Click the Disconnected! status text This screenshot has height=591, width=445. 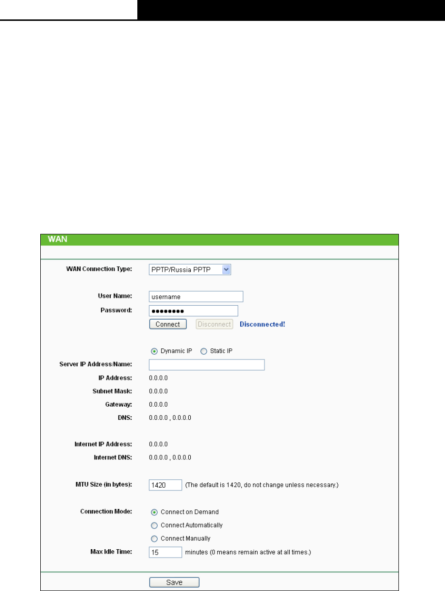263,324
